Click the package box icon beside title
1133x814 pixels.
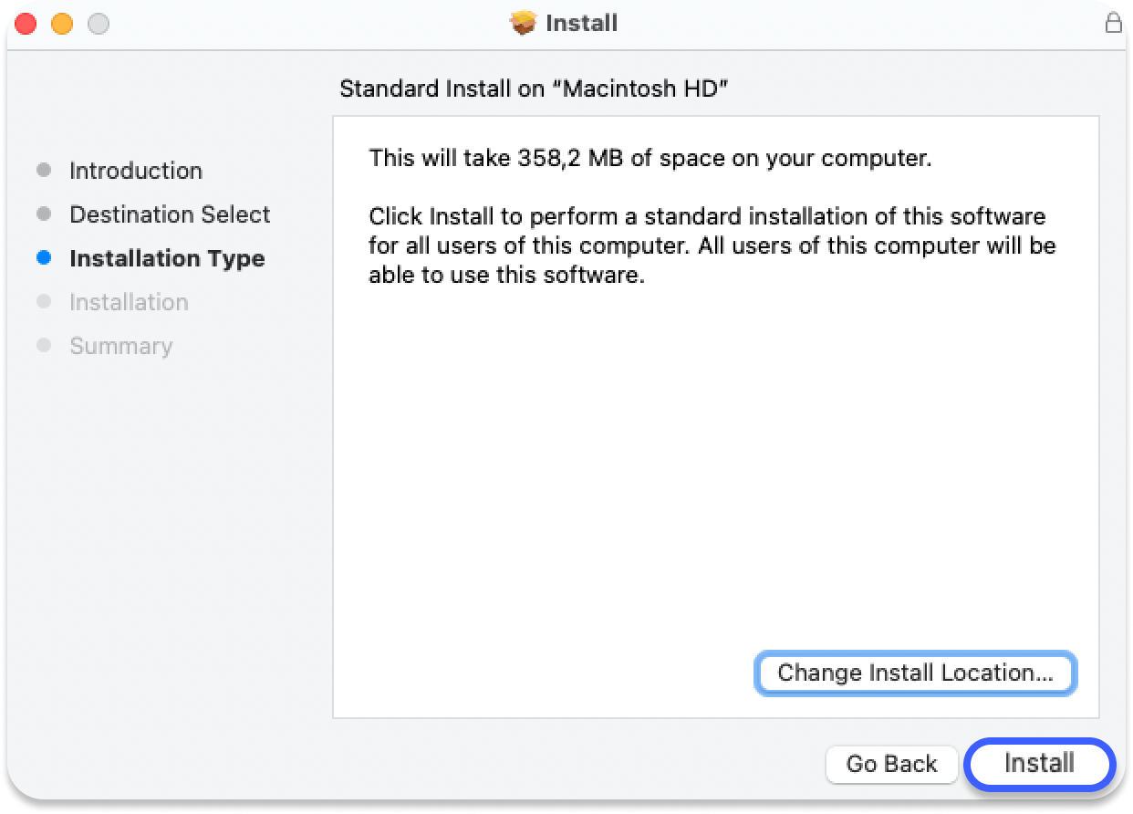[524, 24]
